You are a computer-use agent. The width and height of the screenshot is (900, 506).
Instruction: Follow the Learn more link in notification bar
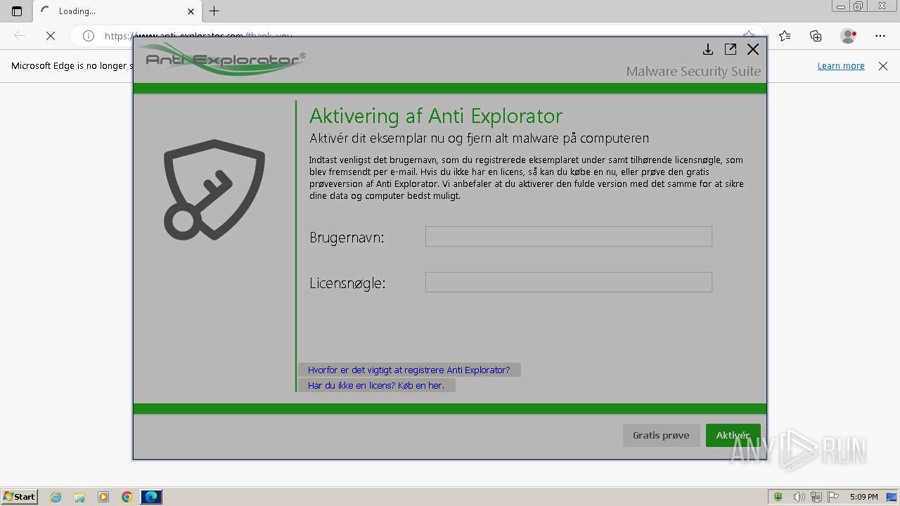click(841, 66)
